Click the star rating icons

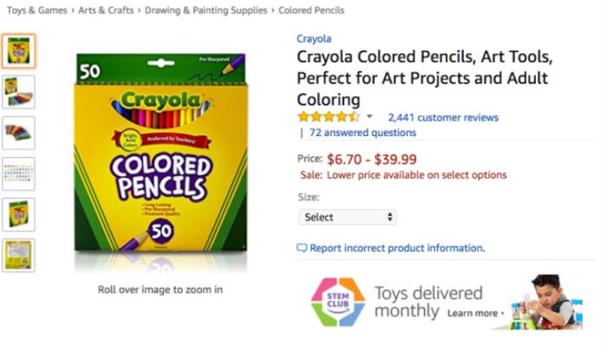click(x=328, y=117)
